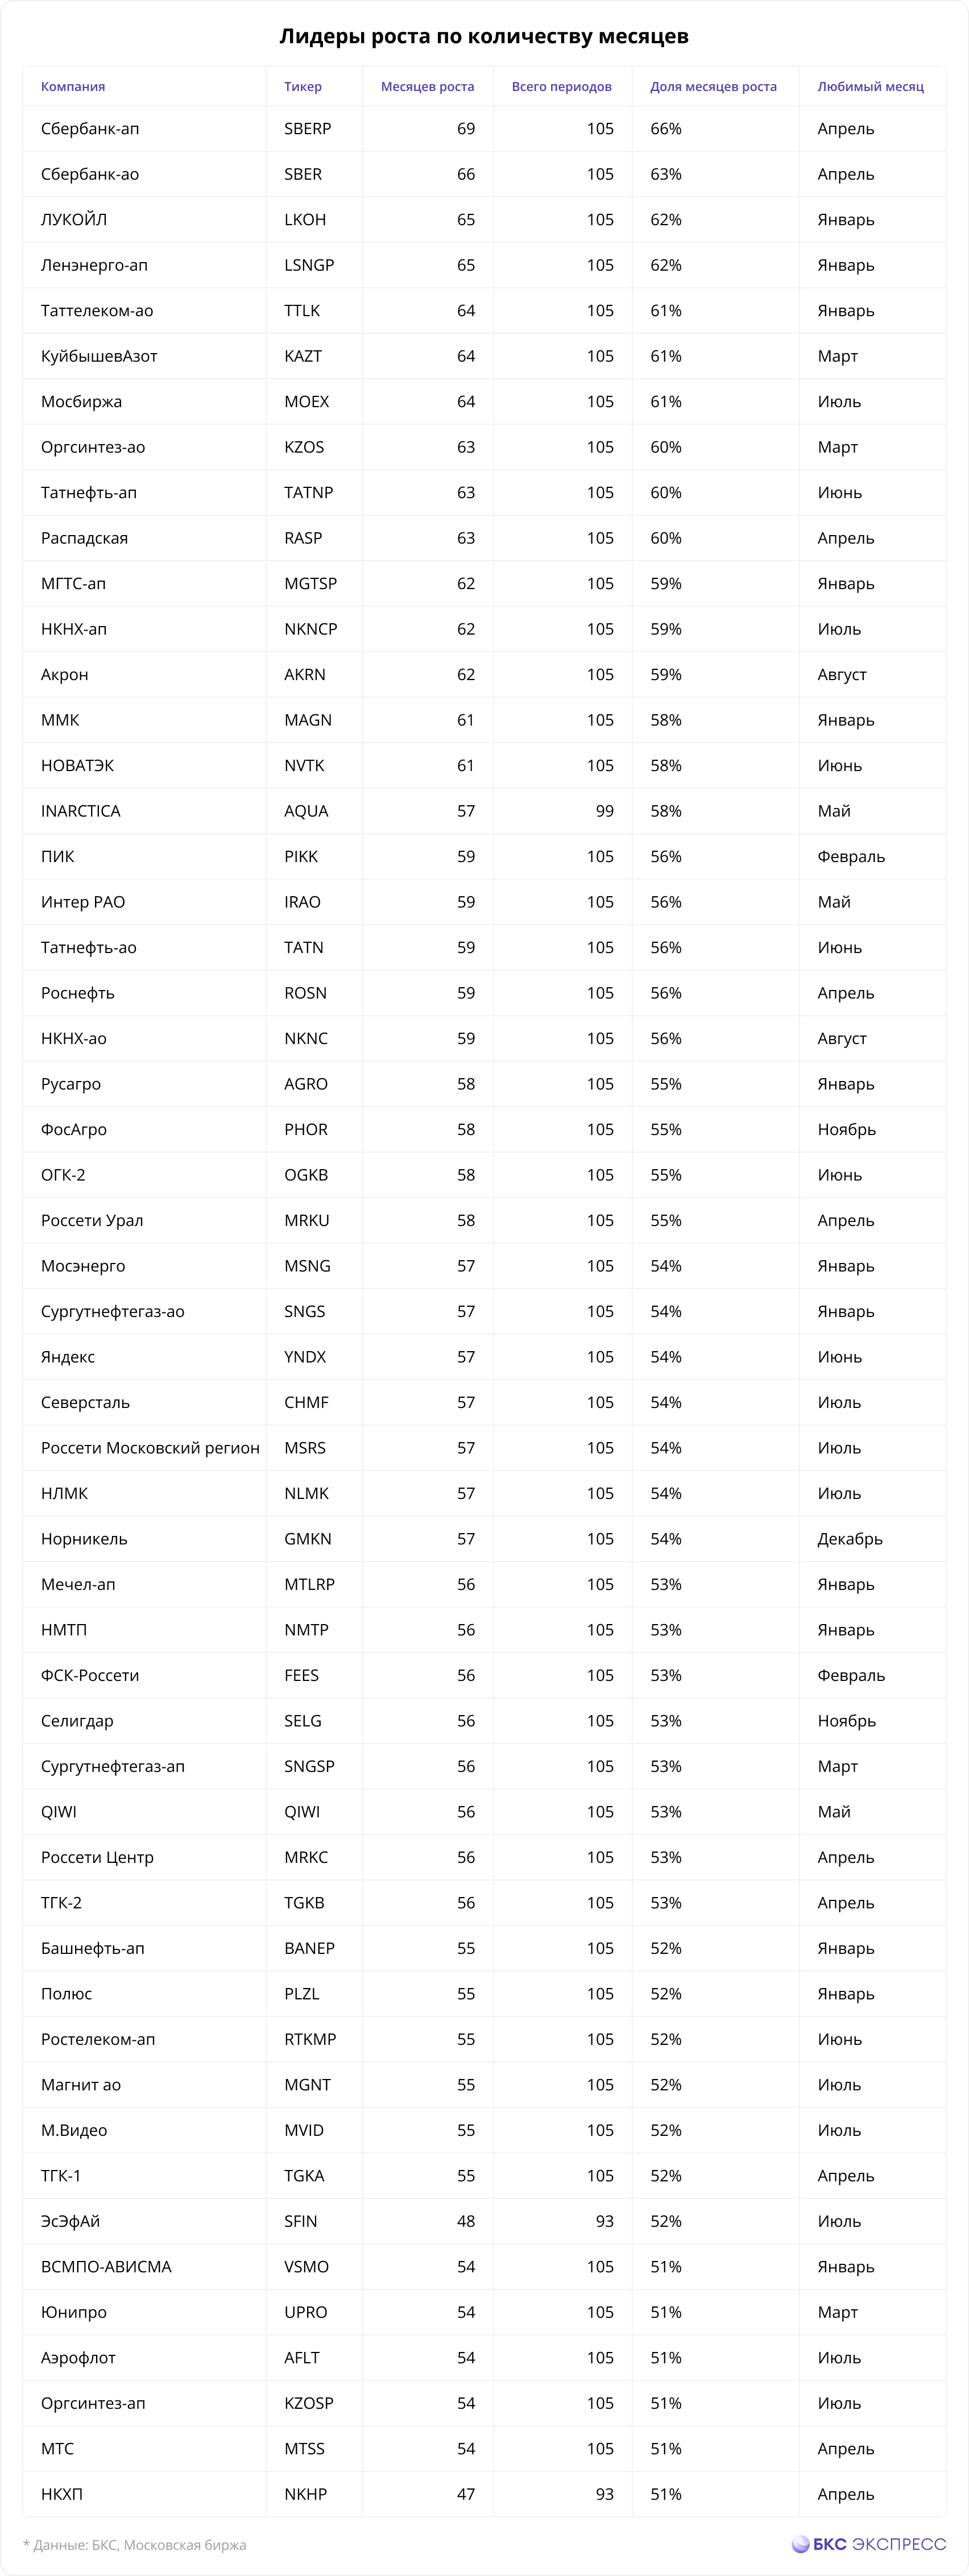Screen dimensions: 969x2576
Task: Select the Яндекс company row
Action: (x=484, y=1357)
